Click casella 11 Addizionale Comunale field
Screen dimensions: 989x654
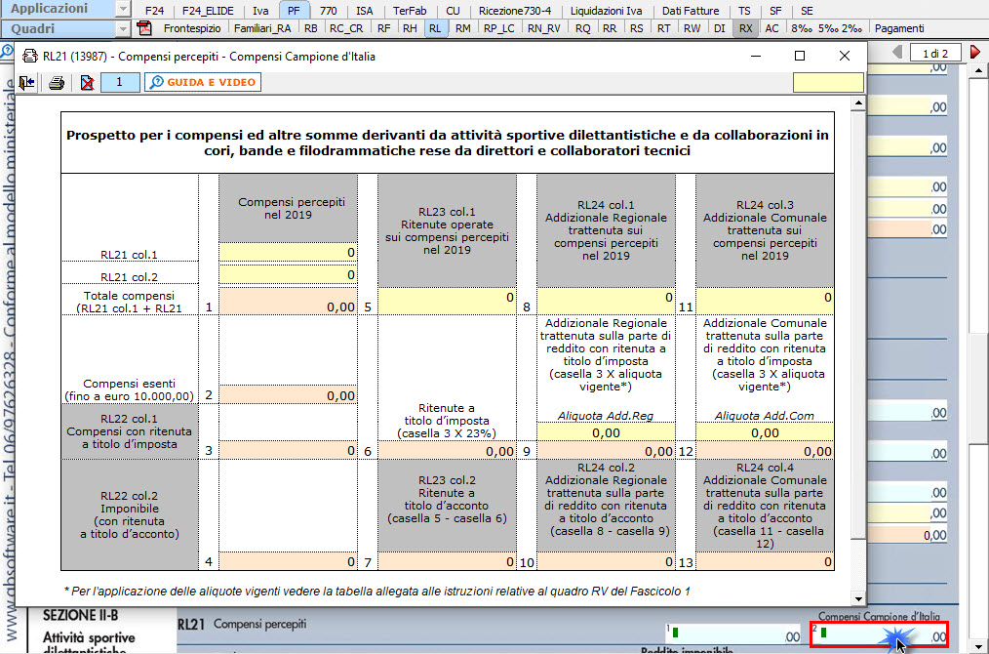[x=765, y=301]
